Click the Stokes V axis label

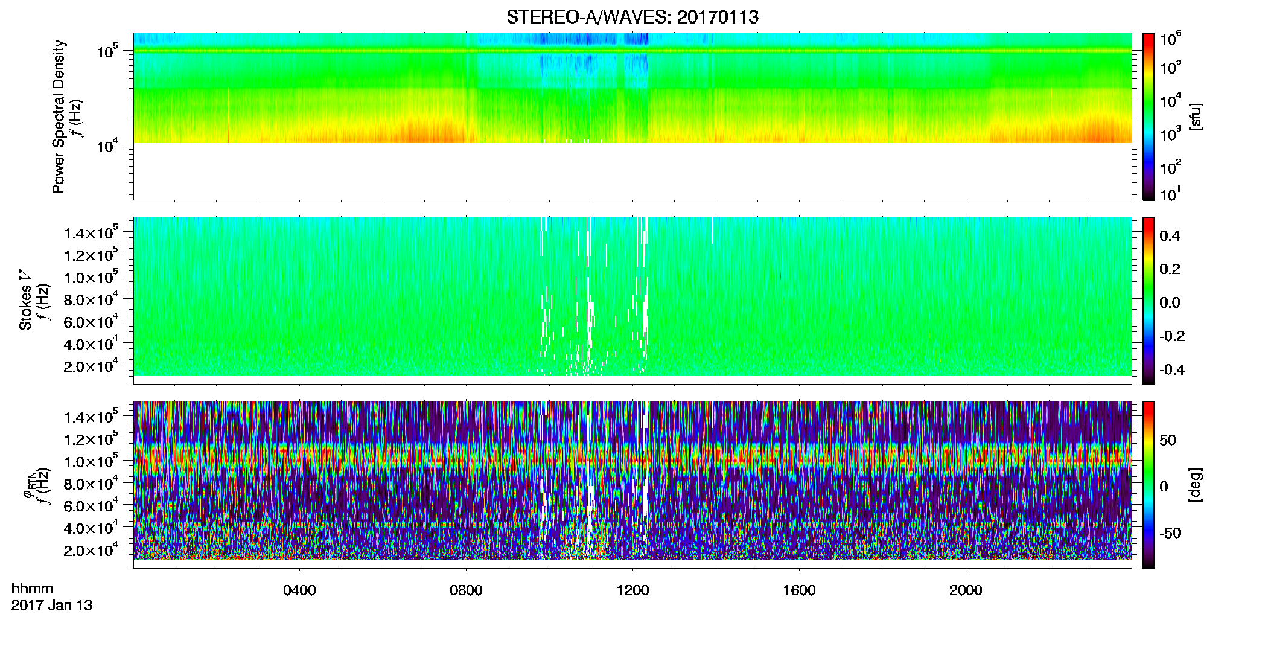[x=25, y=300]
